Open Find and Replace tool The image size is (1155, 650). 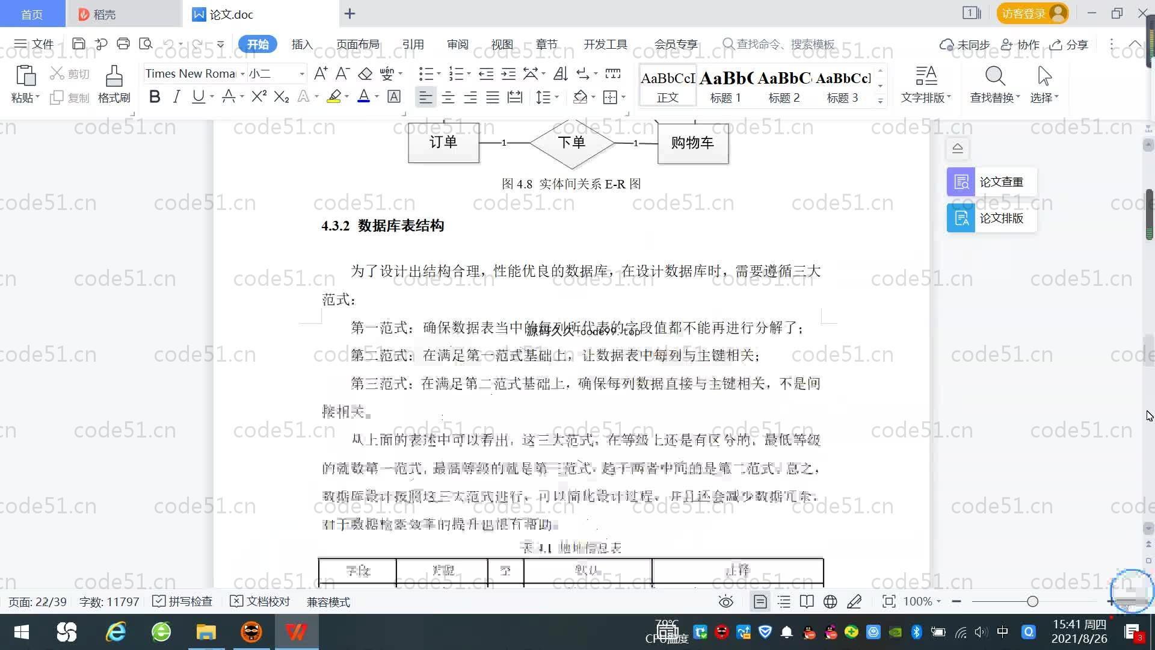[995, 84]
